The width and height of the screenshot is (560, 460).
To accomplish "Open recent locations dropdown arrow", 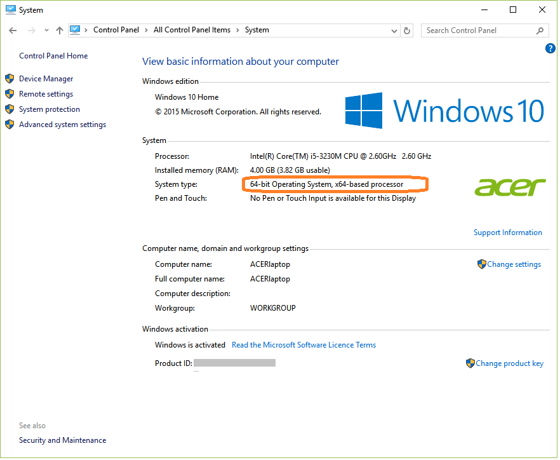I will 46,30.
